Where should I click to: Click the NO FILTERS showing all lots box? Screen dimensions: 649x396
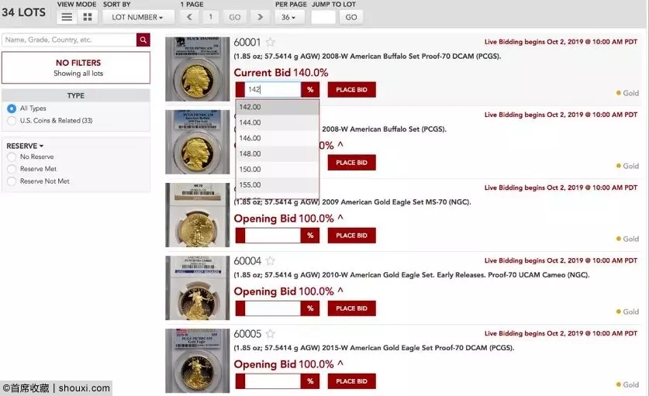click(76, 68)
